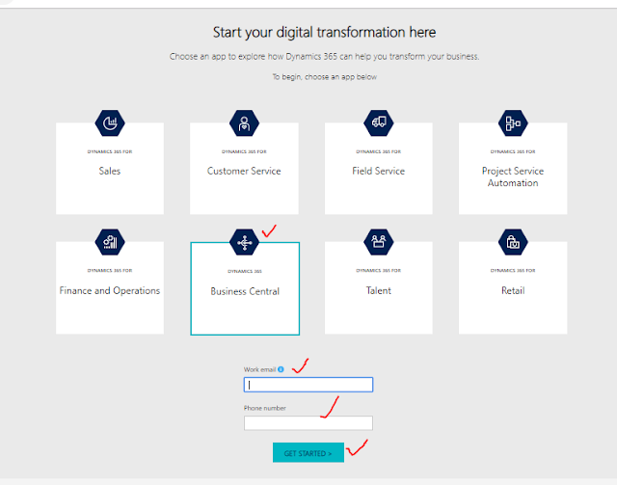Pick the Retail card title
The image size is (617, 485).
coord(513,290)
